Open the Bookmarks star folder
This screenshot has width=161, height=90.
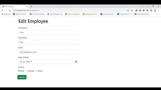[6, 14]
